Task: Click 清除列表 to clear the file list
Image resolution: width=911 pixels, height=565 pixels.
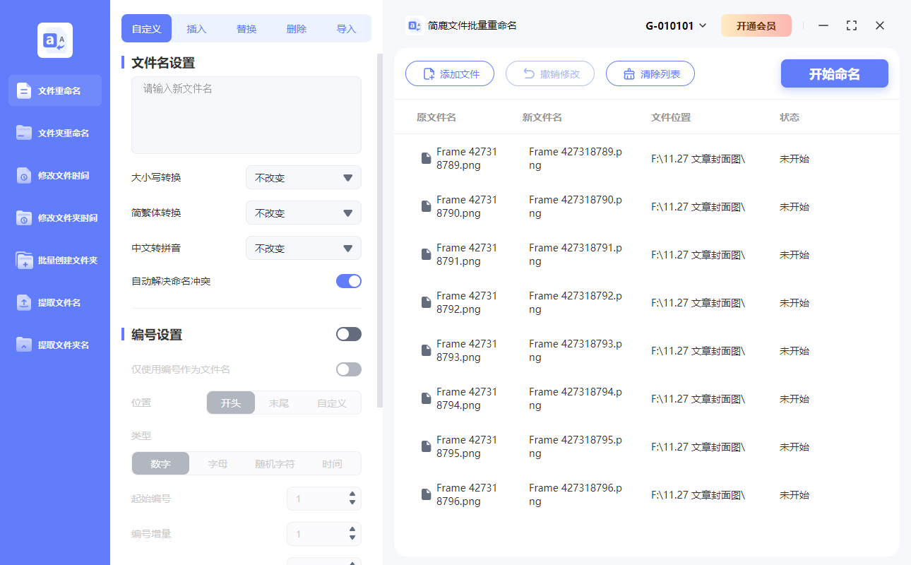Action: 650,73
